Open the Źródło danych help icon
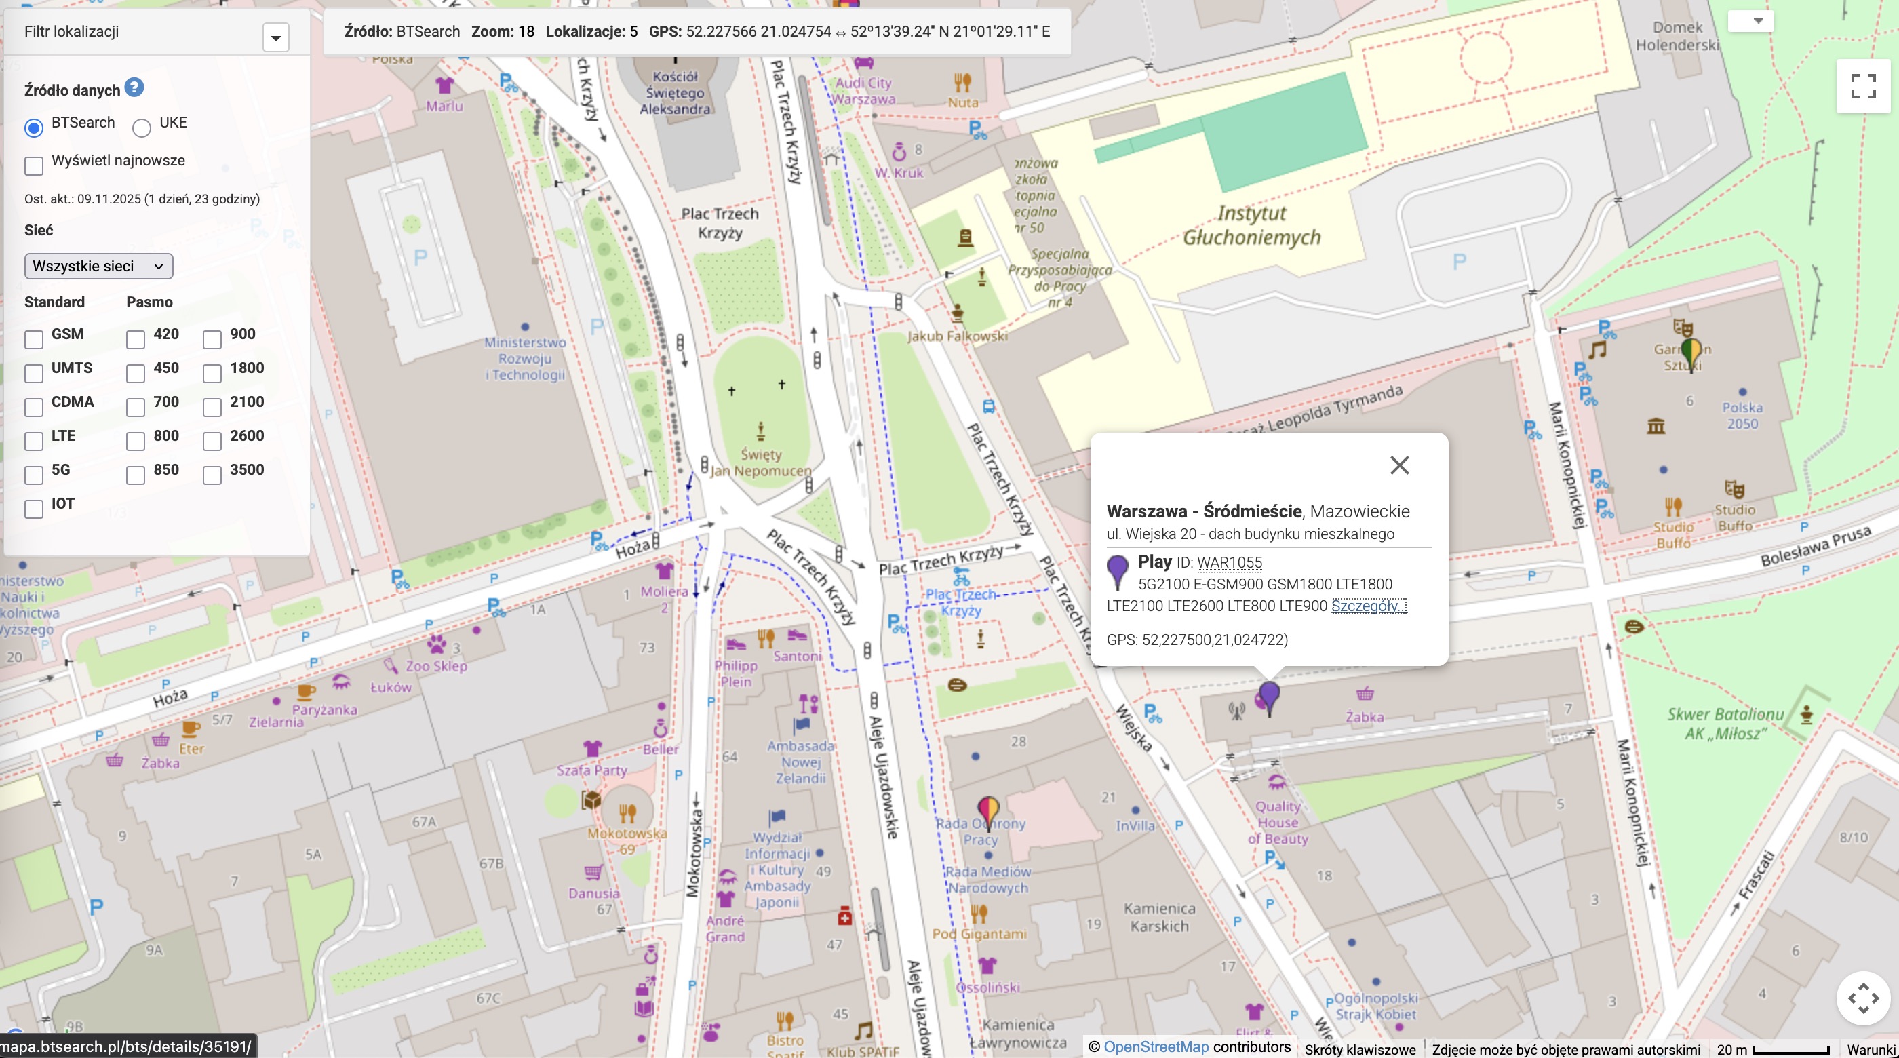The image size is (1899, 1058). click(134, 87)
